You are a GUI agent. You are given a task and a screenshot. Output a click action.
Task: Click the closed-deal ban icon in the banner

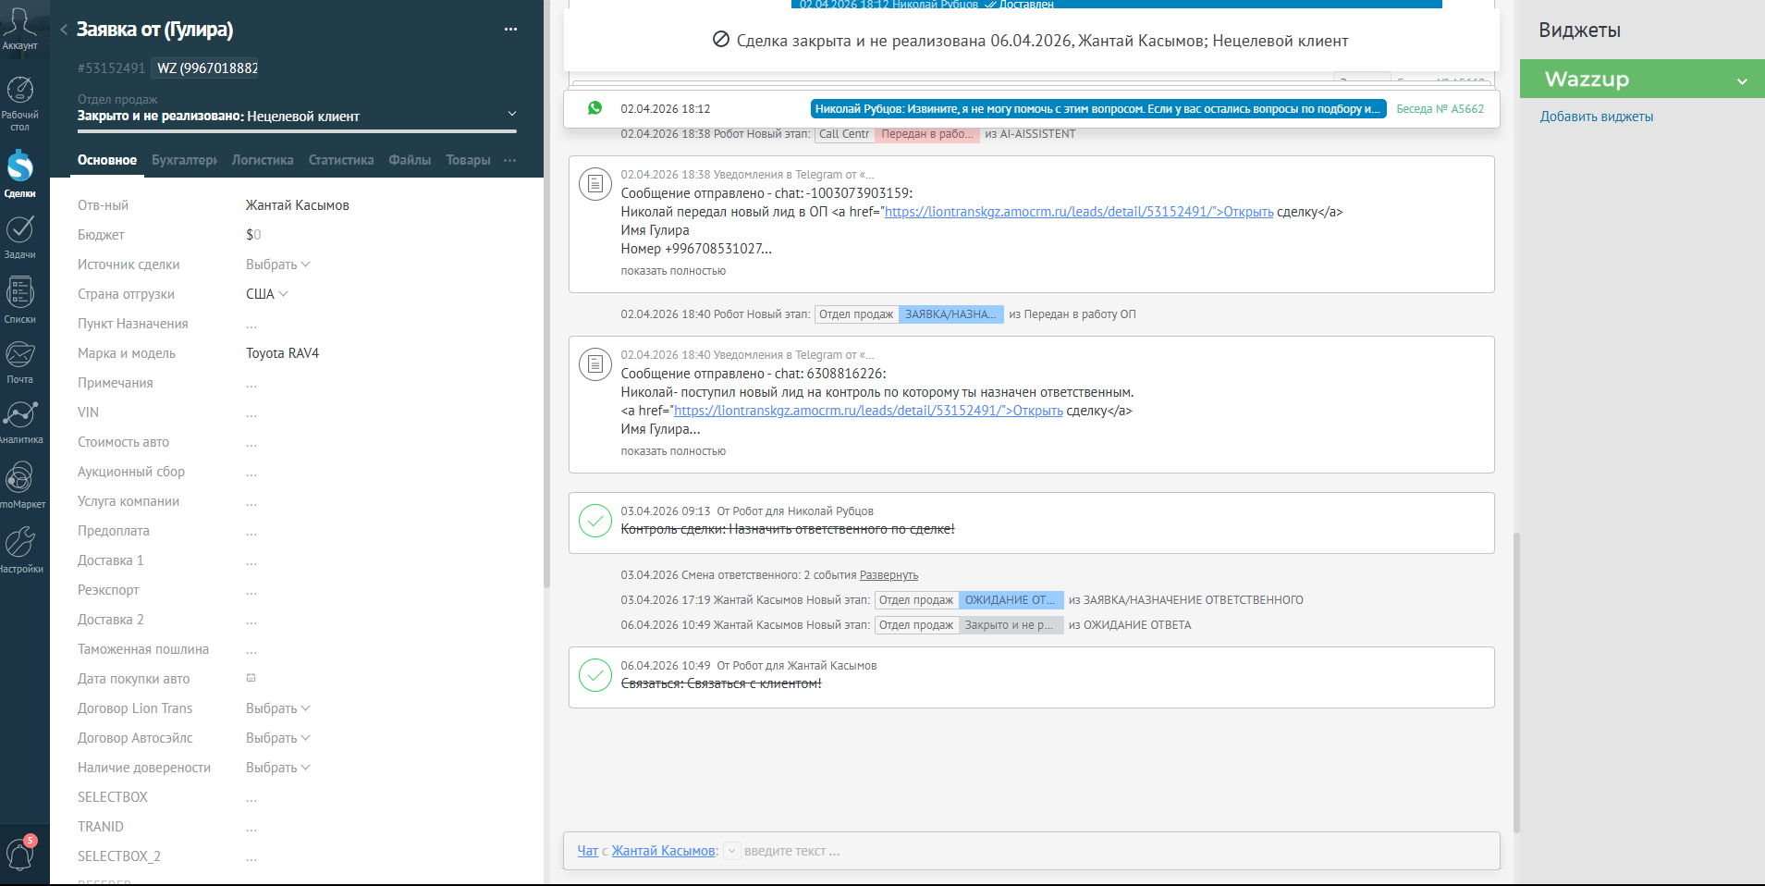721,40
